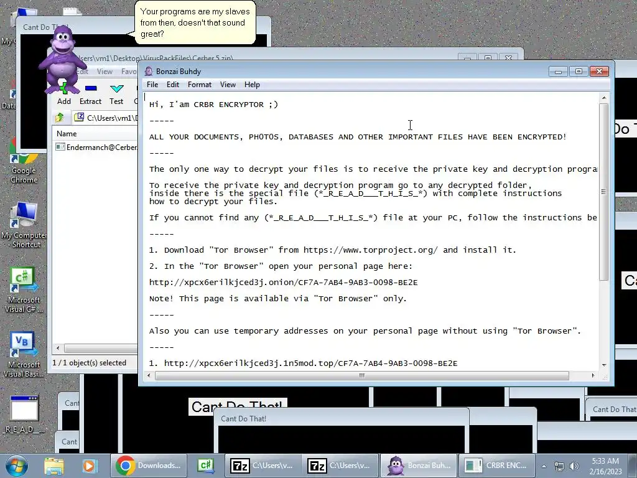This screenshot has height=478, width=637.
Task: Click the Extract icon in 7-Zip toolbar
Action: click(x=90, y=95)
